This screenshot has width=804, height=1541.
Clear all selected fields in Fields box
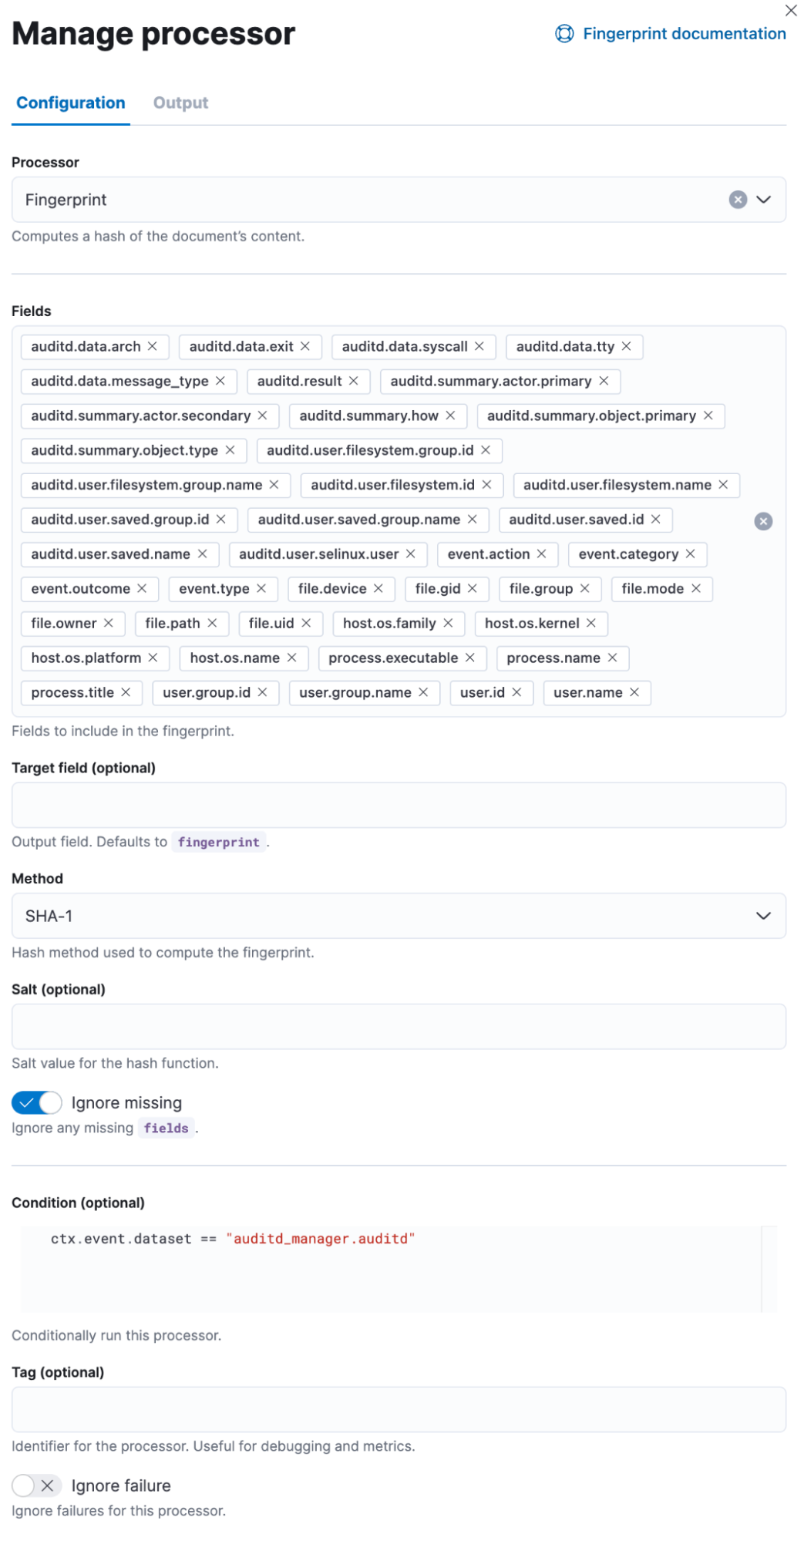763,522
